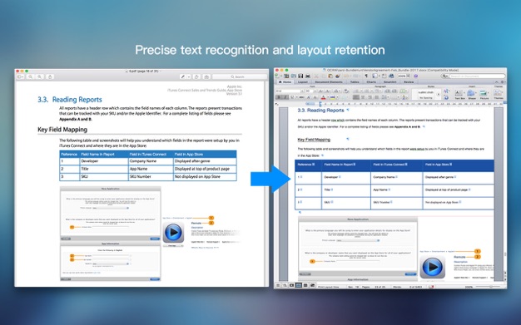Screen dimensions: 521x325
Task: Center text in Word ribbon
Action: pos(363,97)
